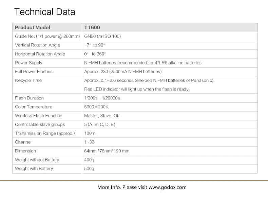Select the 100m transmission range value

tap(90, 133)
